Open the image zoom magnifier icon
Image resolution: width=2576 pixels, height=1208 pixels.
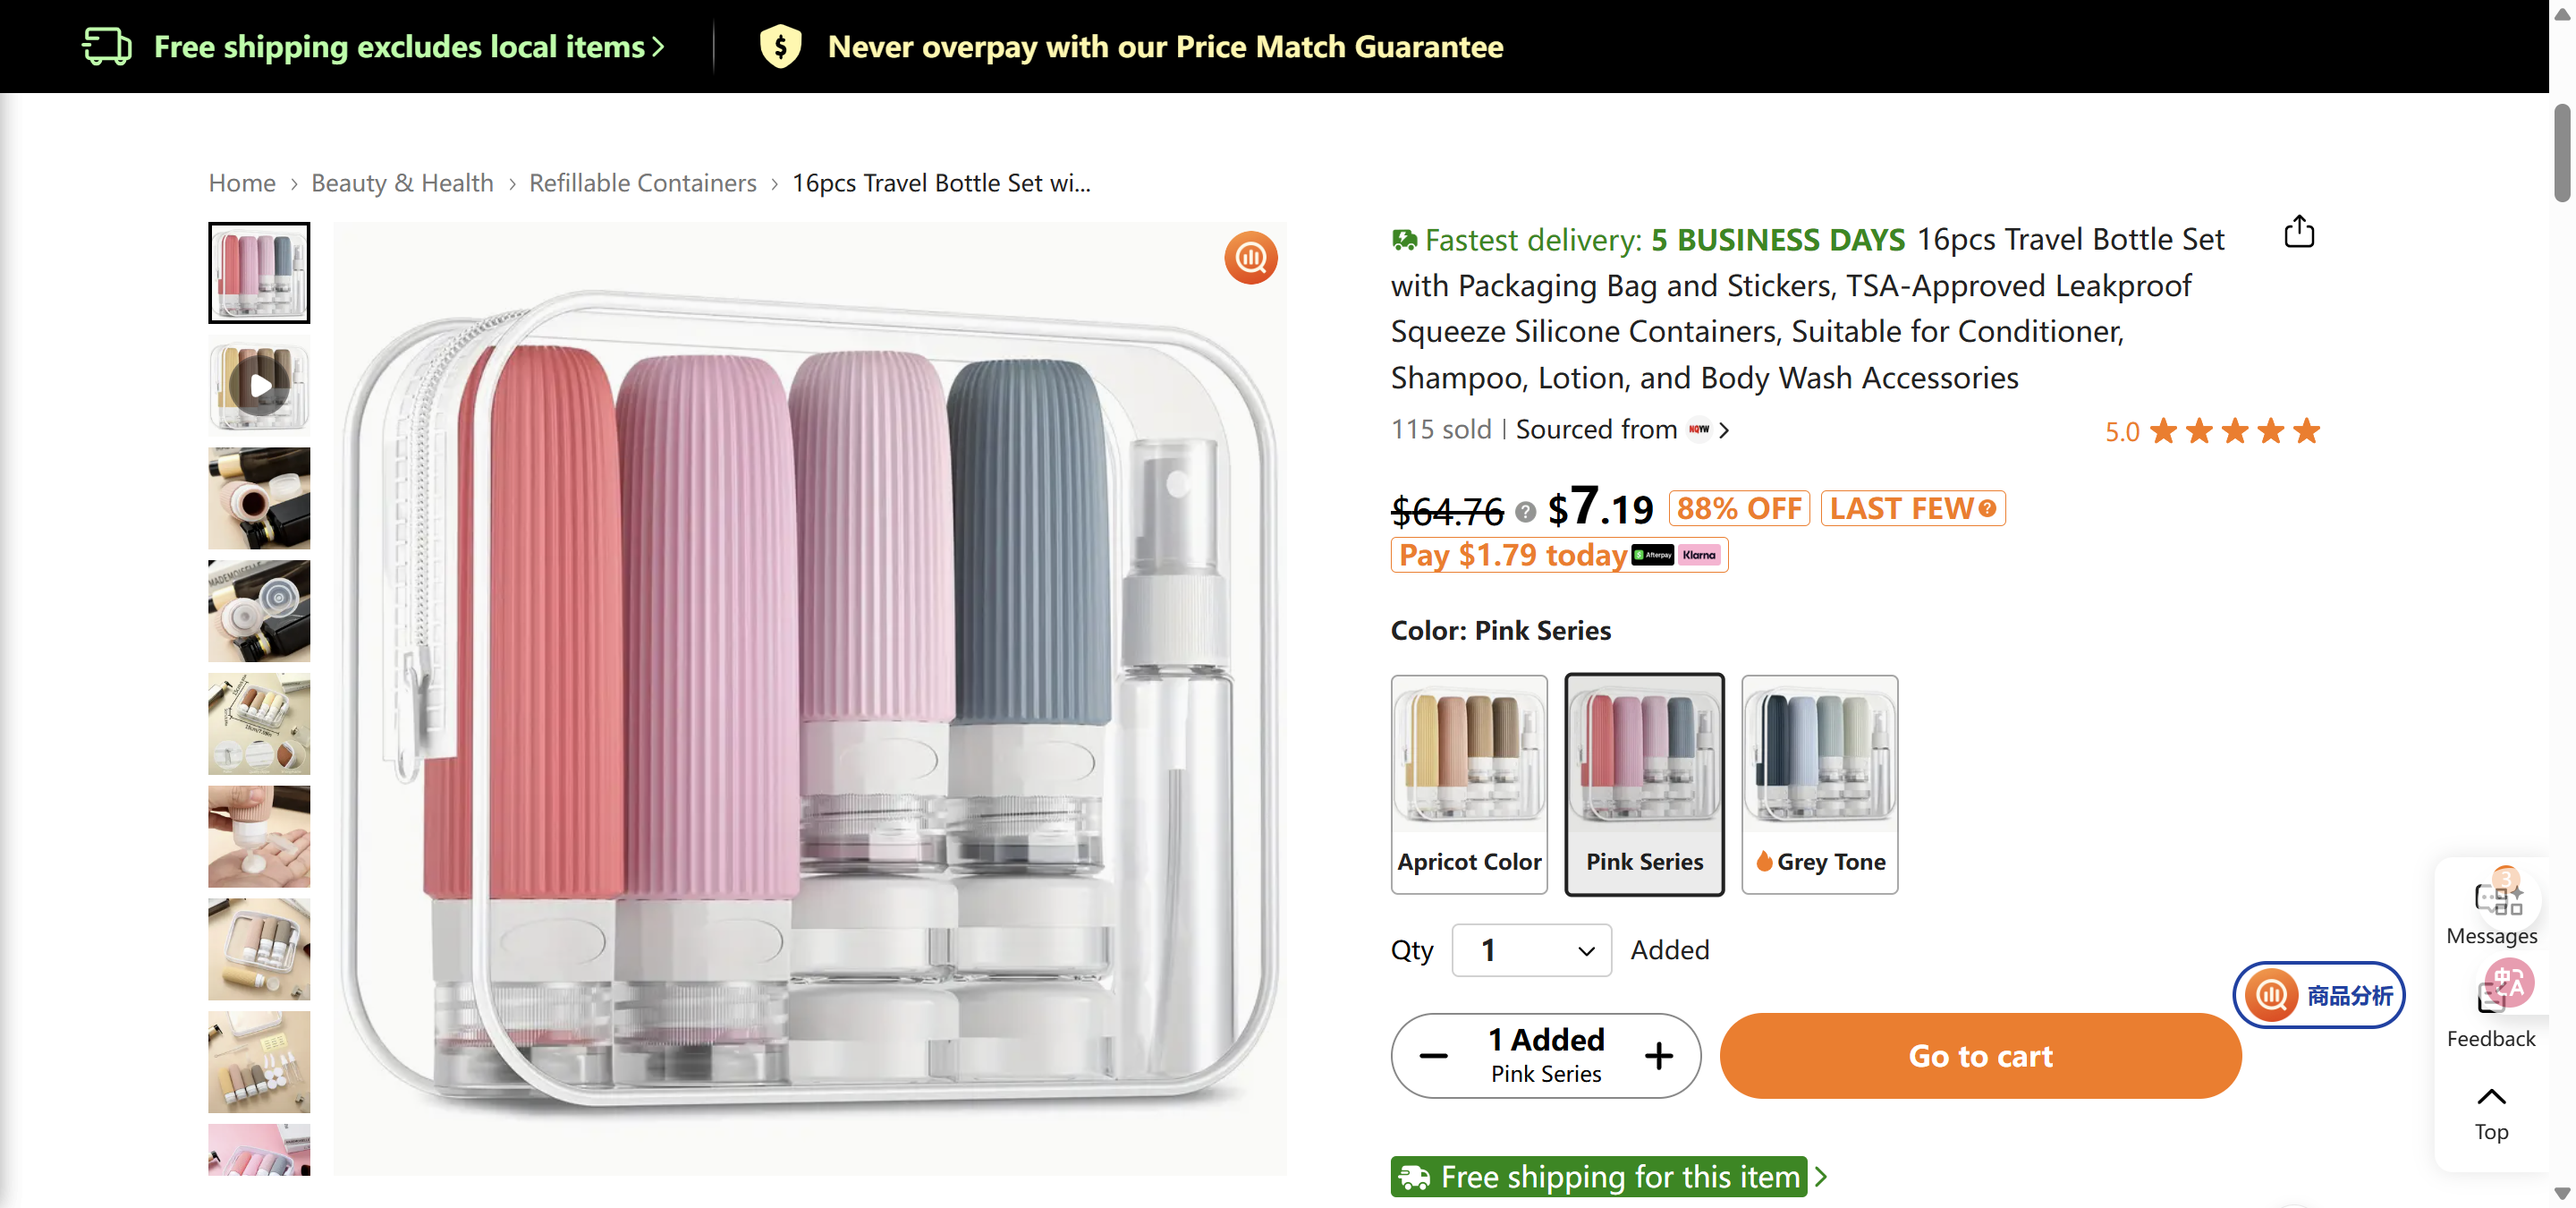click(x=1250, y=257)
